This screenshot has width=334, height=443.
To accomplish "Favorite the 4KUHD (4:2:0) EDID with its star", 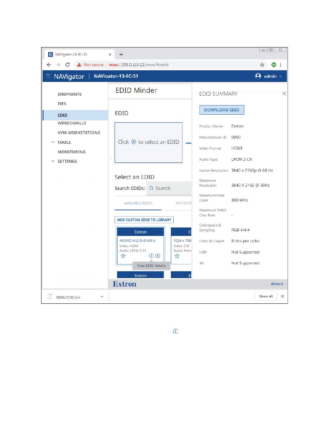I will 123,256.
